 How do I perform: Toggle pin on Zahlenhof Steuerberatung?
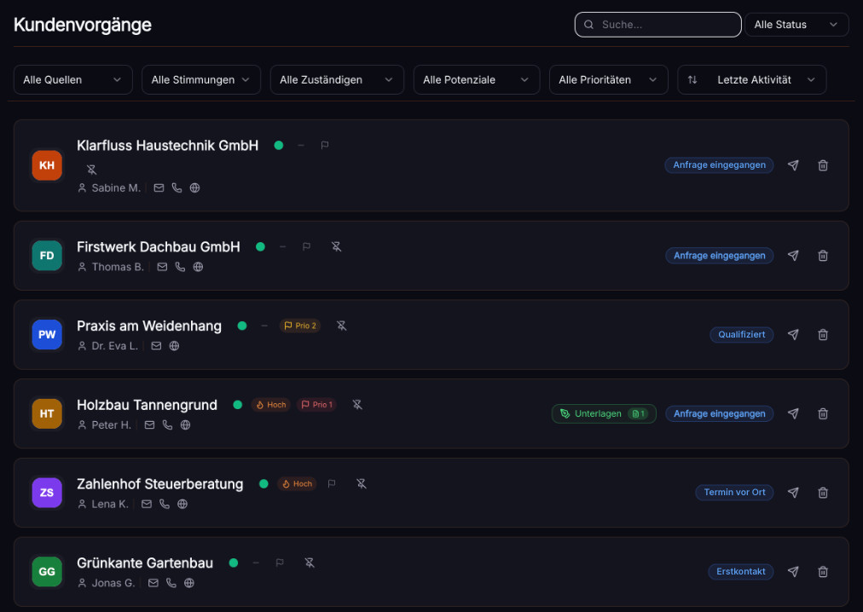coord(361,484)
